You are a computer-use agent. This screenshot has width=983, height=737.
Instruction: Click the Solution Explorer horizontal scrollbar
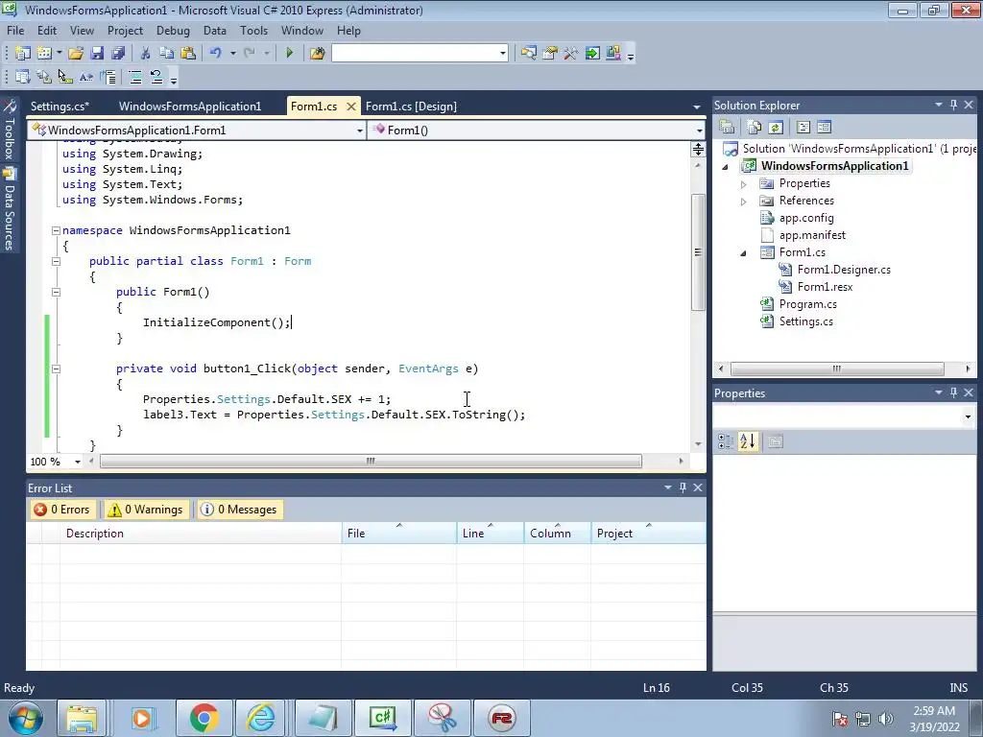click(837, 369)
